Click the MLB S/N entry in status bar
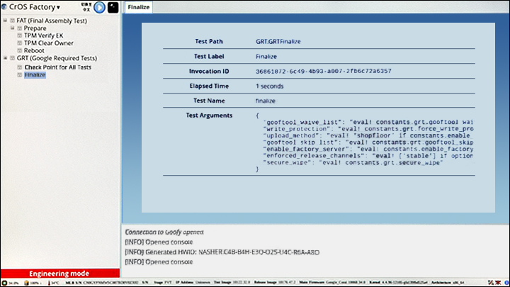The image size is (510, 287). coord(102,283)
